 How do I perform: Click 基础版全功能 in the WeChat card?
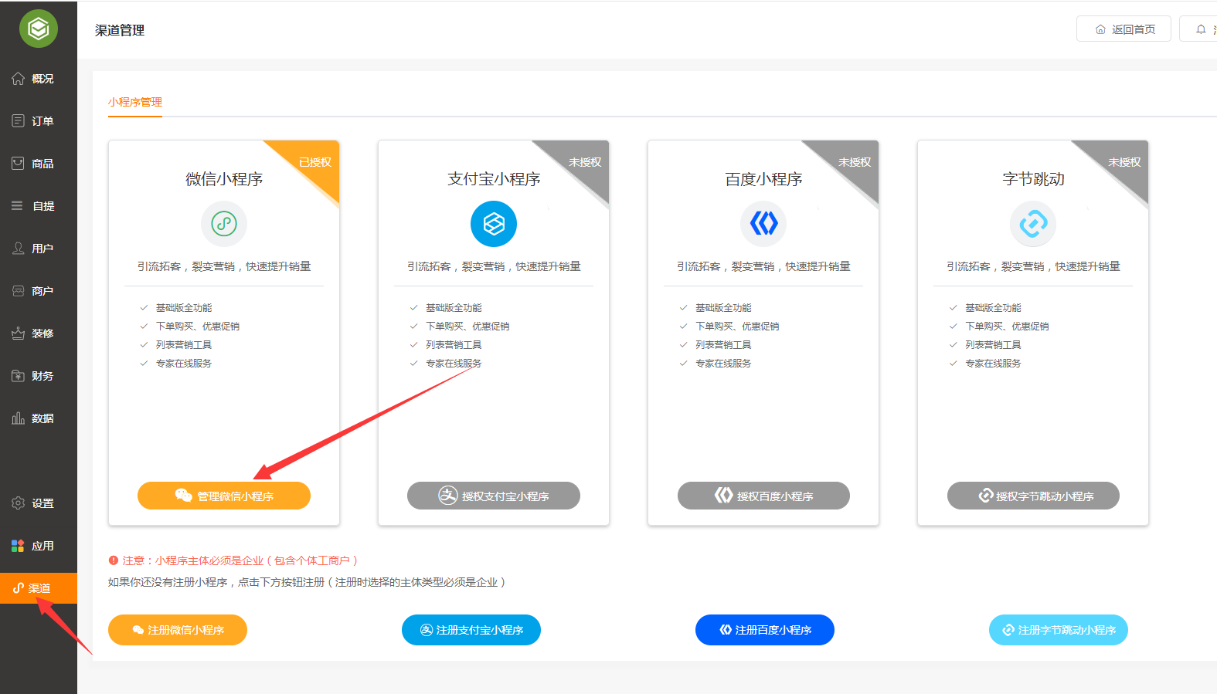pyautogui.click(x=184, y=308)
